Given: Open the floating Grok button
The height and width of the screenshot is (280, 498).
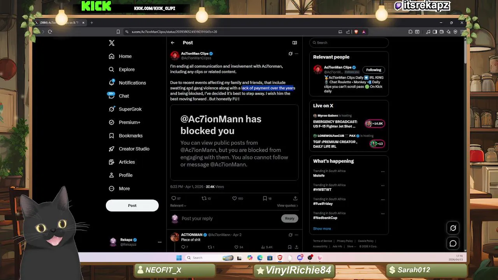Looking at the screenshot, I should click(453, 228).
